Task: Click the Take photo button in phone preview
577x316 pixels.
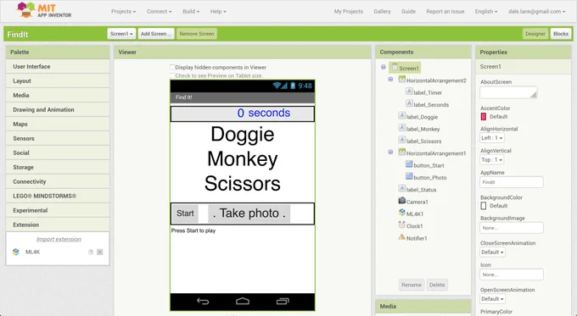Action: click(x=249, y=213)
